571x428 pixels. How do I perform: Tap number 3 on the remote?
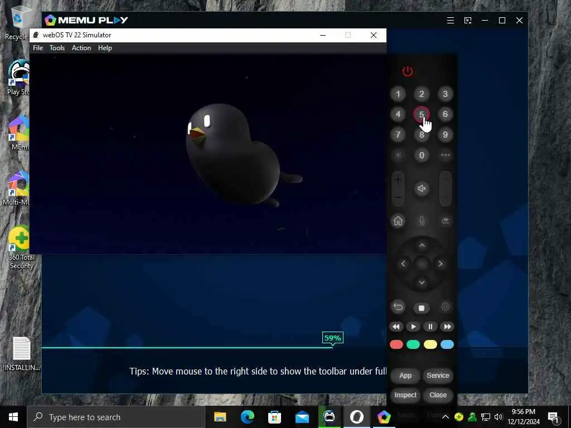(x=445, y=94)
